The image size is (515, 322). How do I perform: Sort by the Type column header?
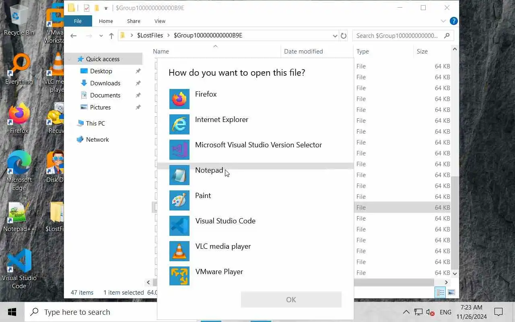[383, 51]
